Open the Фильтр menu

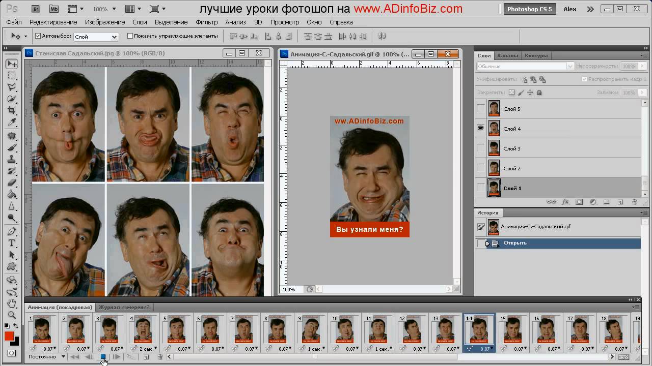(x=206, y=22)
